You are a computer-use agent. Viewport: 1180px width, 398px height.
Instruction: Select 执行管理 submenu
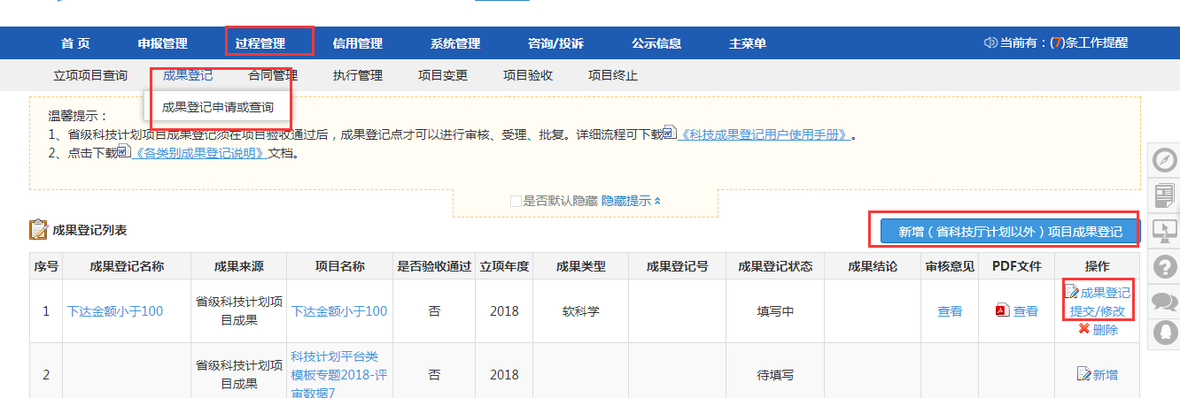[358, 75]
